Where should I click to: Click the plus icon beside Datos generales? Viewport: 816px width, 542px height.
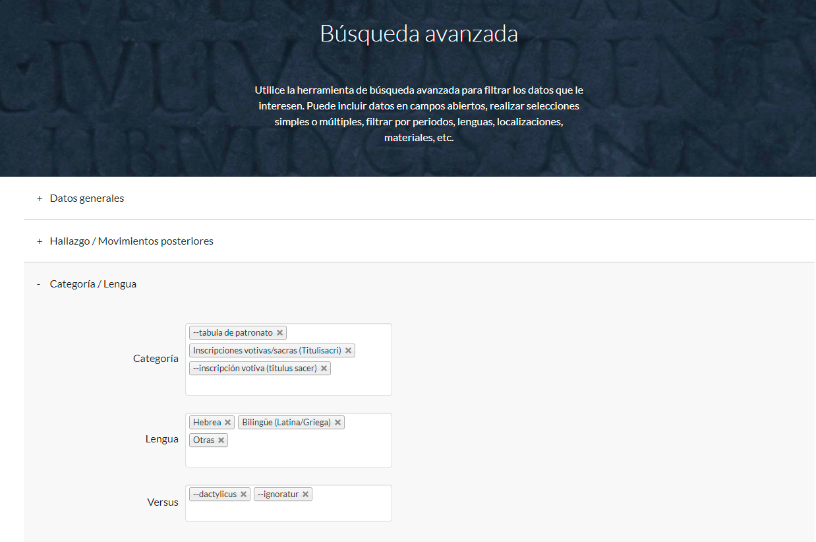pos(40,198)
